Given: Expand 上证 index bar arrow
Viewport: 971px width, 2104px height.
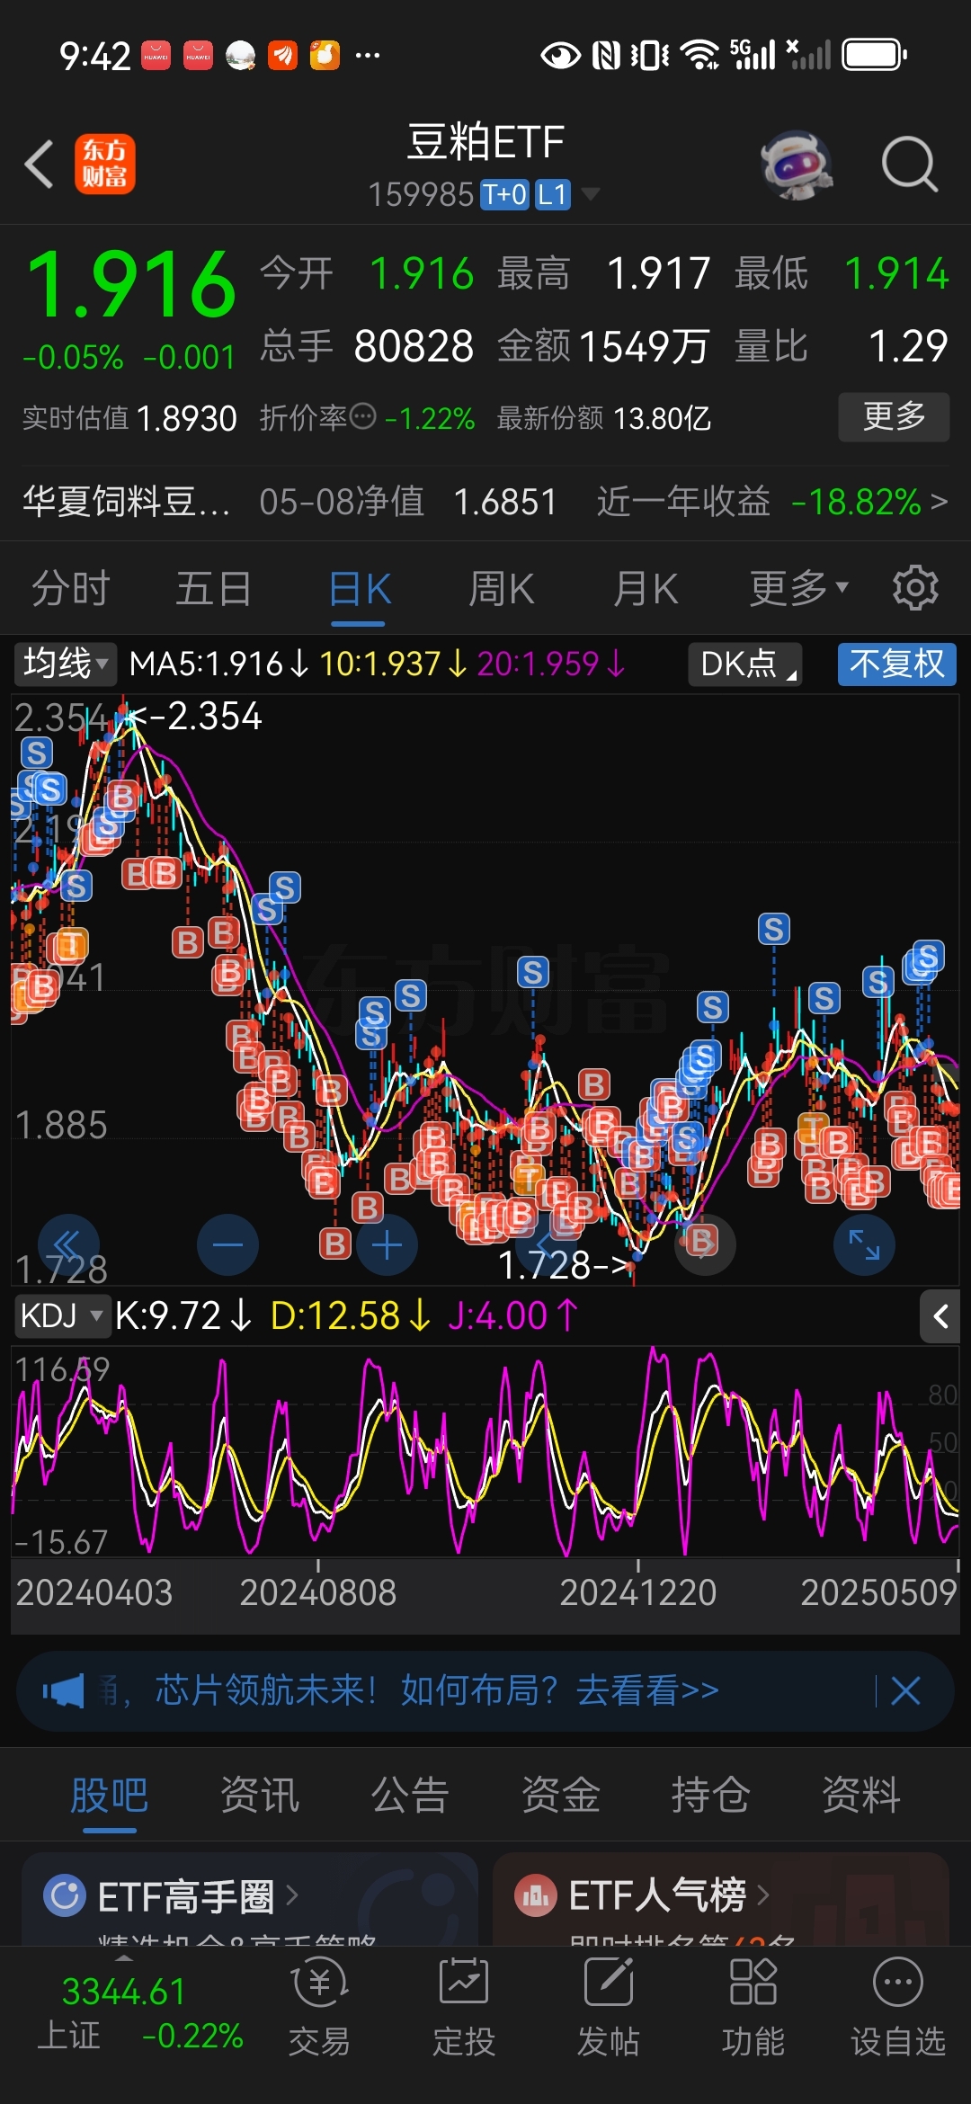Looking at the screenshot, I should tap(125, 1958).
